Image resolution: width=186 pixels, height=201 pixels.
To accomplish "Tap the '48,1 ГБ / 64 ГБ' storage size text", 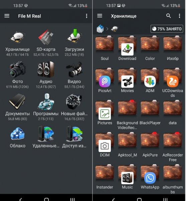I will click(17, 55).
